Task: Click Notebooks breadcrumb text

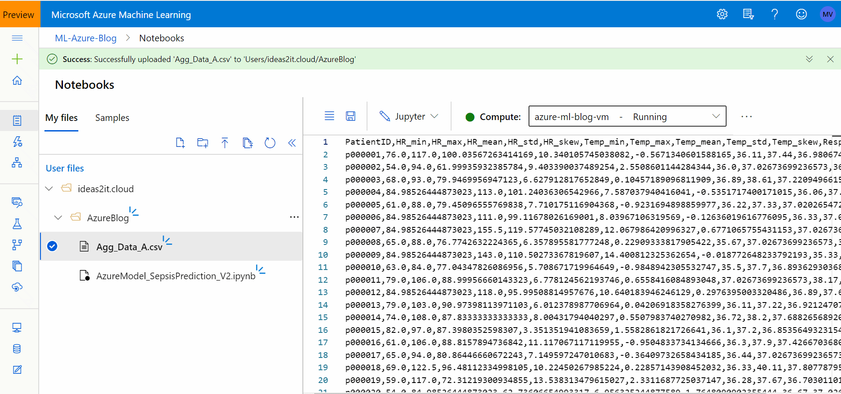Action: click(x=162, y=38)
